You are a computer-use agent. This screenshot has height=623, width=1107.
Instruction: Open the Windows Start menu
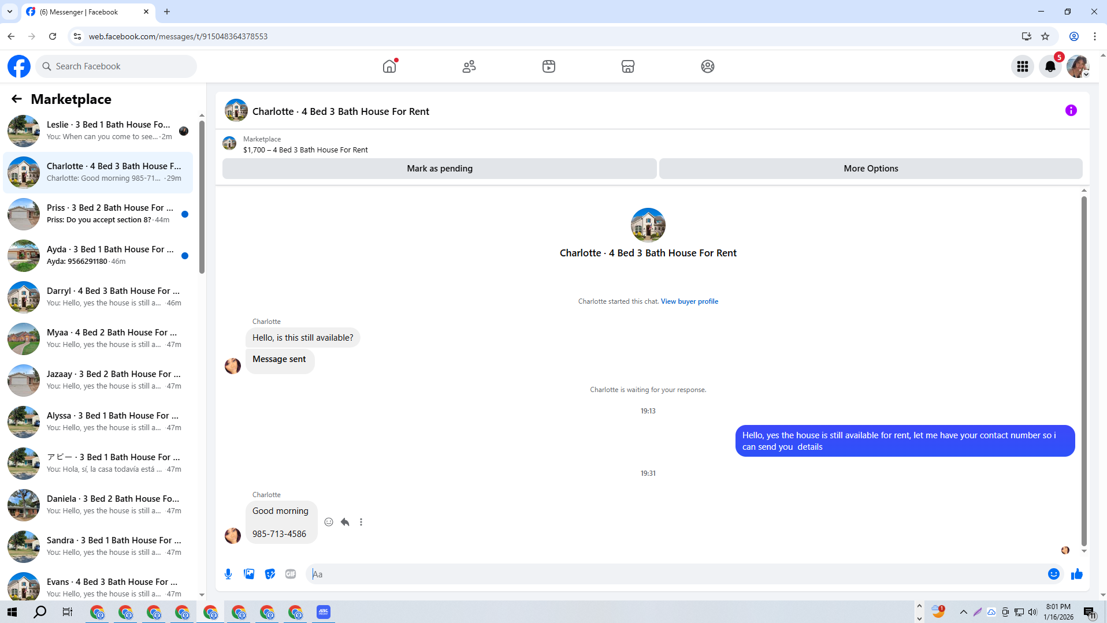12,612
